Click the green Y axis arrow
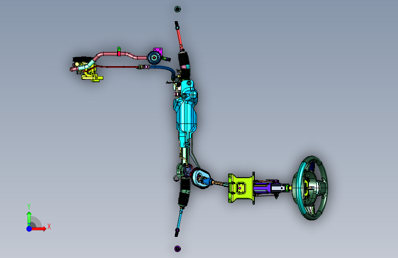 pyautogui.click(x=29, y=219)
